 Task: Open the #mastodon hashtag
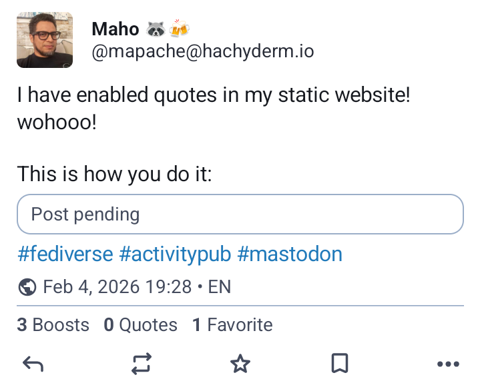click(x=290, y=254)
